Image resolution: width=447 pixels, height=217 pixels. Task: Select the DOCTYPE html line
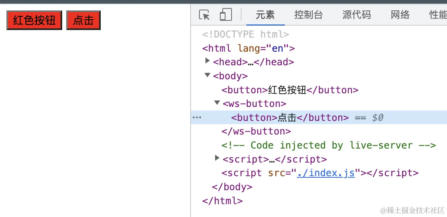tap(246, 35)
